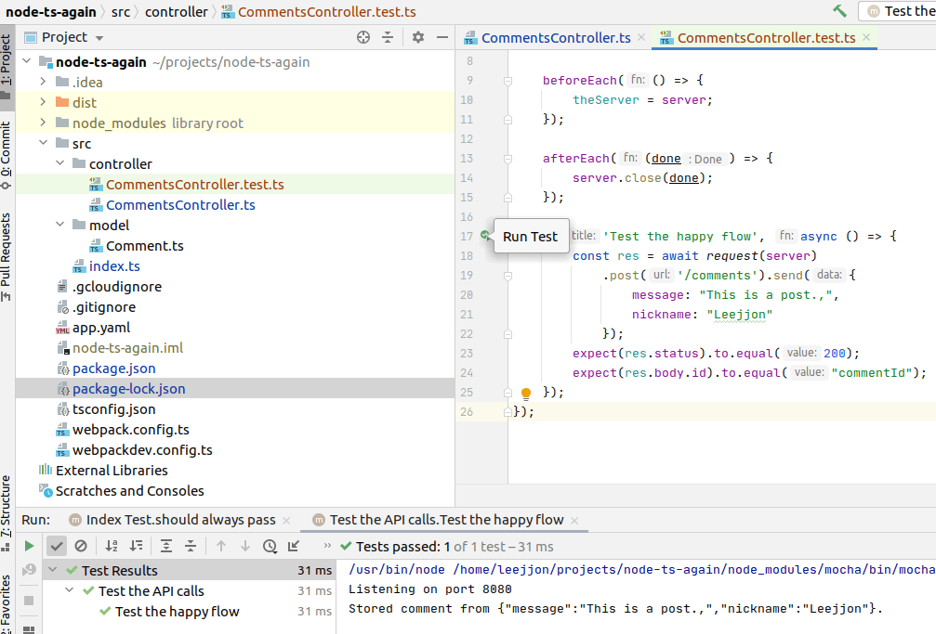Open the Project panel gear settings

point(418,37)
